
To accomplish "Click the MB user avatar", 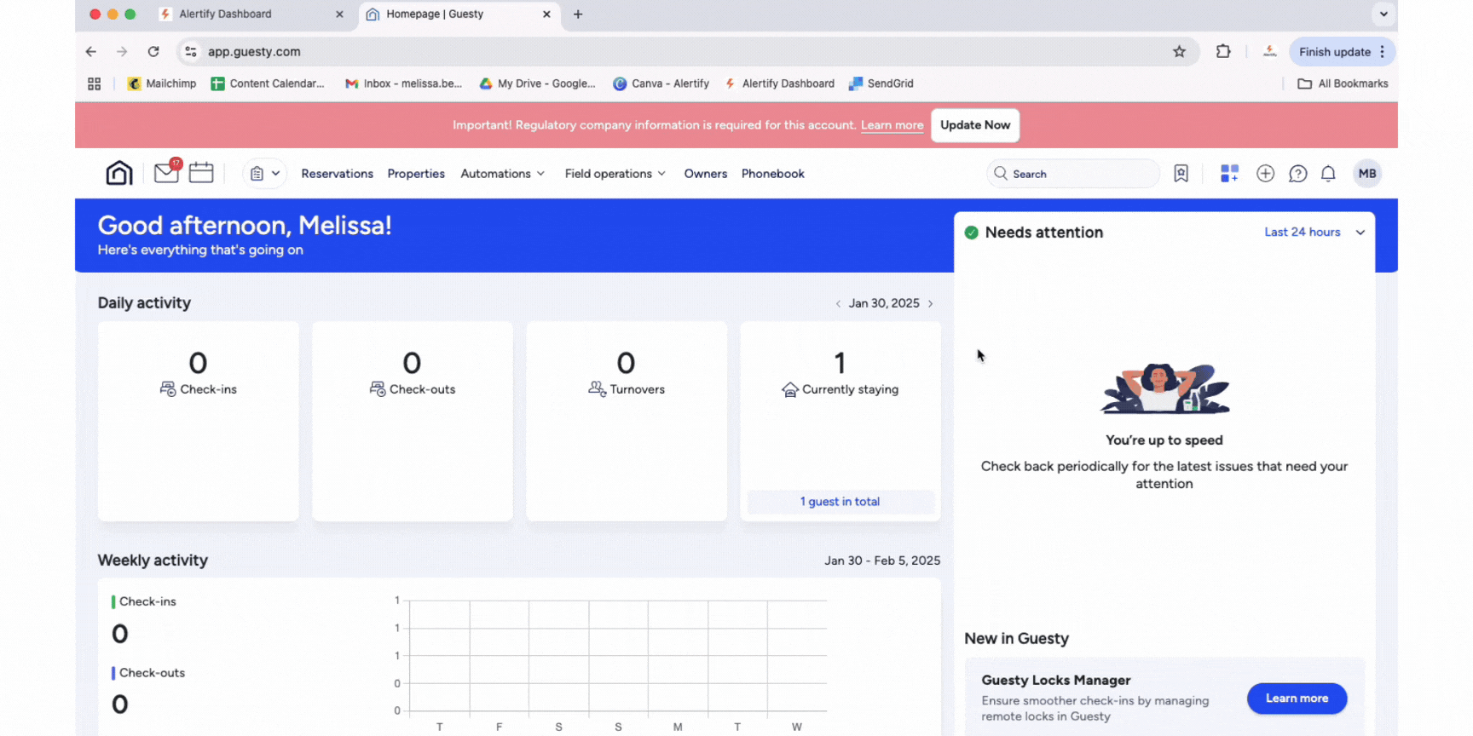I will pos(1367,174).
